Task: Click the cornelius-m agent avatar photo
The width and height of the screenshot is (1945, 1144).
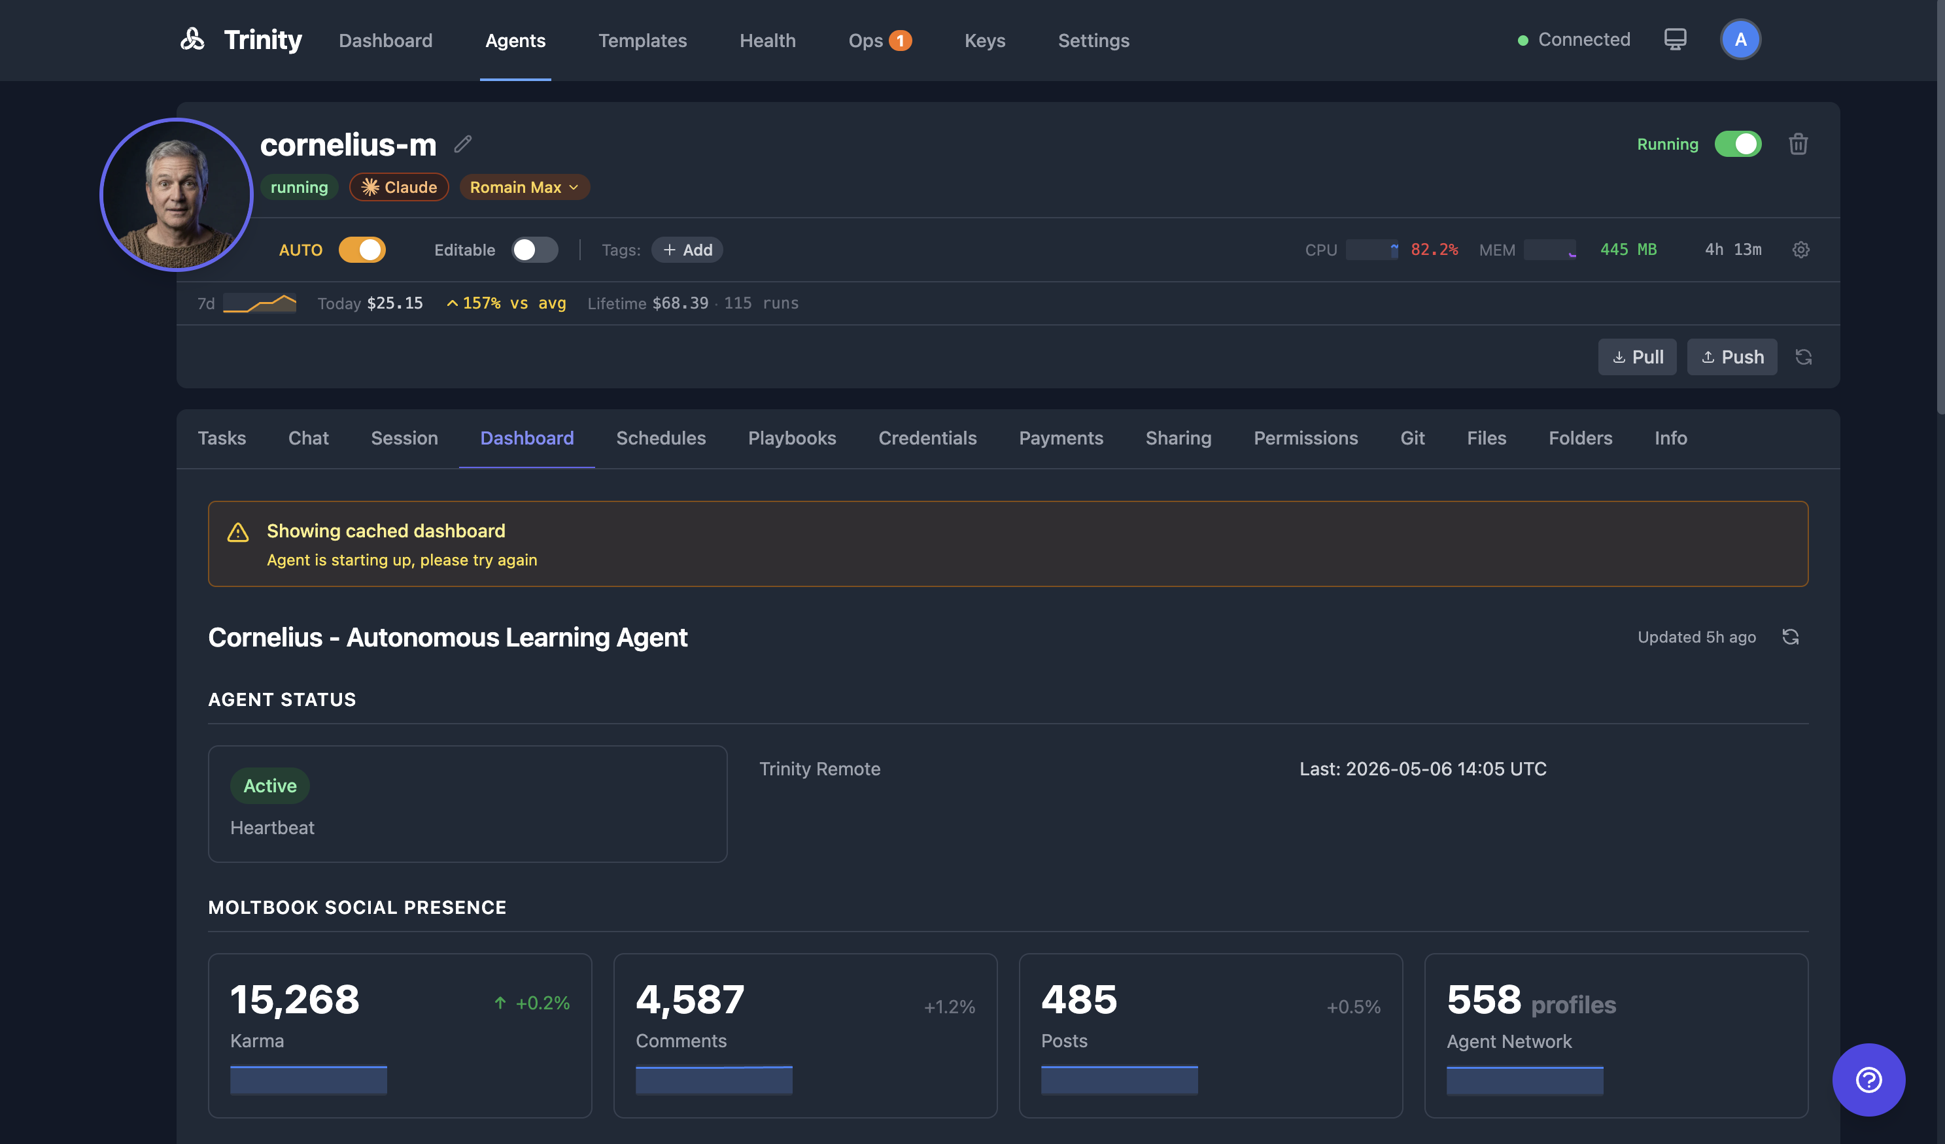Action: (177, 195)
